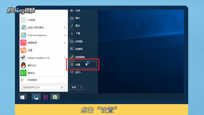Screen dimensions: 204x115
Task: Click the EV录屏 label text
Action: [x=31, y=20]
